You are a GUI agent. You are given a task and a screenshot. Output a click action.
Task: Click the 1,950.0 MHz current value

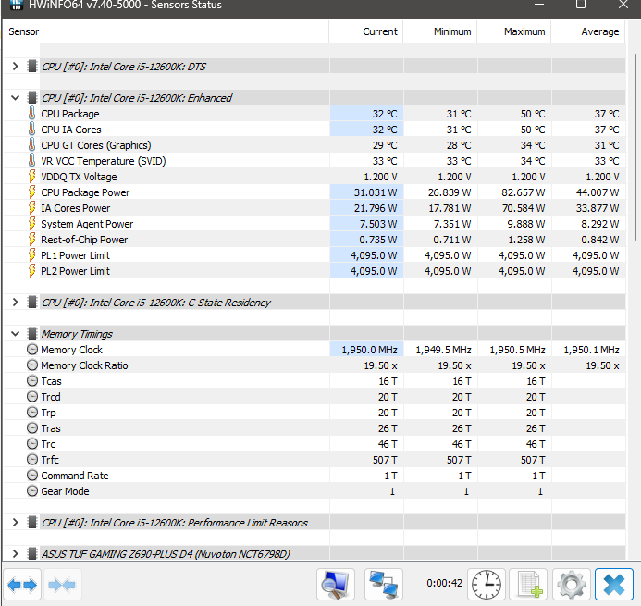pyautogui.click(x=370, y=350)
